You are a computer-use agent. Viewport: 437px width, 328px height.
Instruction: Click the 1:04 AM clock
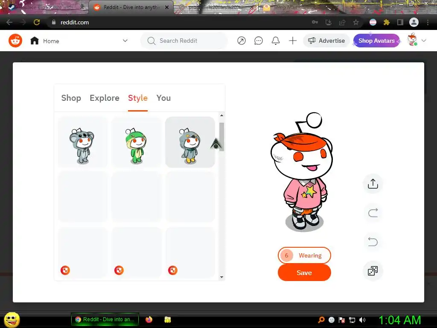click(x=399, y=320)
